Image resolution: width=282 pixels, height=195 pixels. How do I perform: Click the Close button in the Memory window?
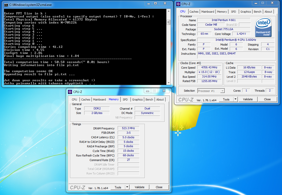159,187
